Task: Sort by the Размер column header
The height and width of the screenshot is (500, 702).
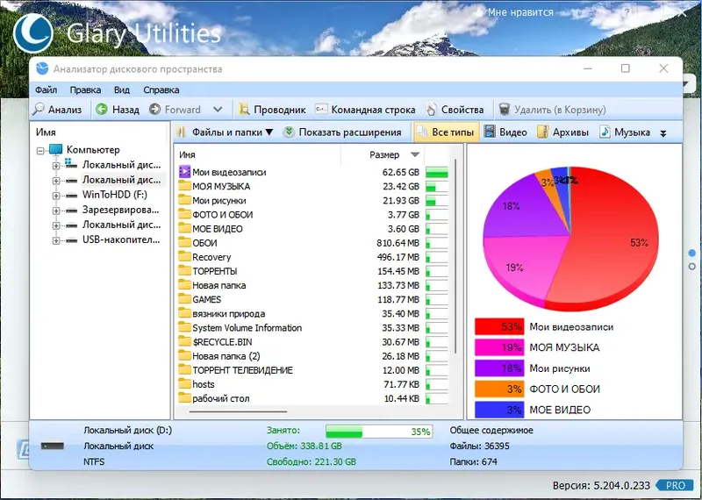Action: coord(384,155)
